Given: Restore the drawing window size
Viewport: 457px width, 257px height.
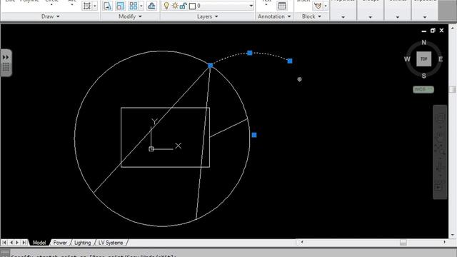Looking at the screenshot, I should 433,30.
